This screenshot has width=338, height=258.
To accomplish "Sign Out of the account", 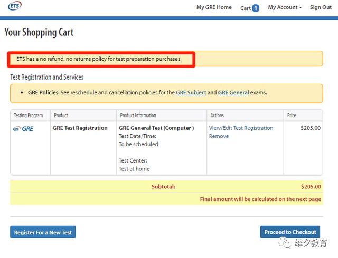I will click(x=321, y=7).
